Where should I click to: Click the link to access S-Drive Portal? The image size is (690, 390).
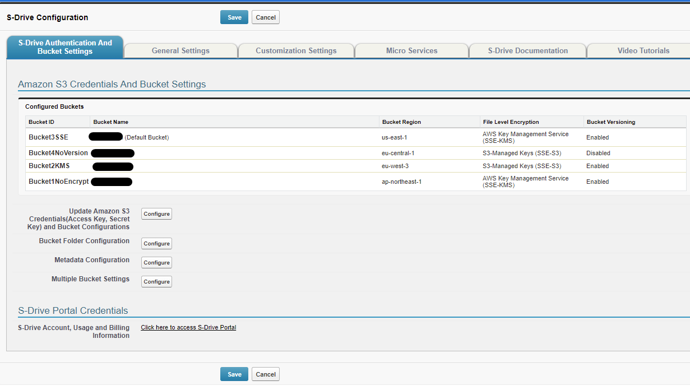point(188,327)
